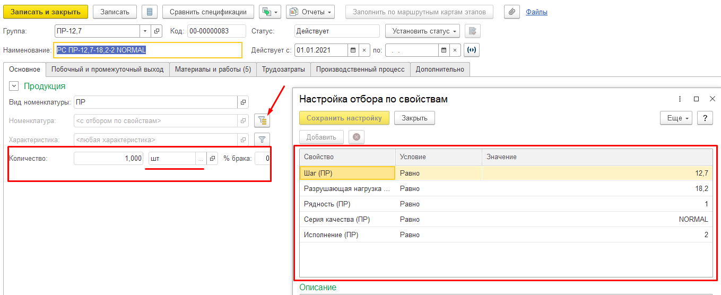Open the 'Вид номенклатуры' open-item icon
Viewport: 721px width, 295px height.
click(243, 102)
